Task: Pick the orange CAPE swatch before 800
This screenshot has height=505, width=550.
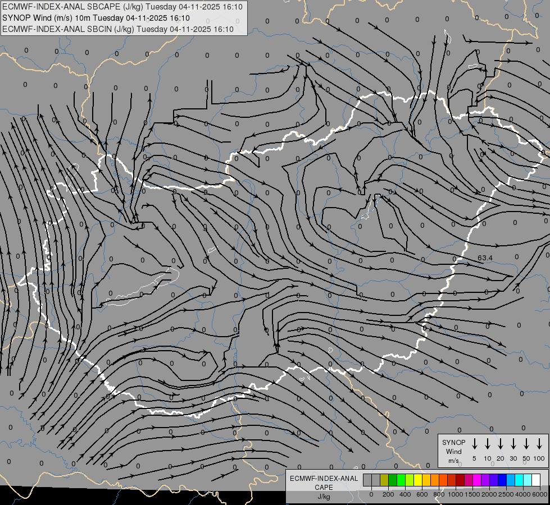Action: 435,480
